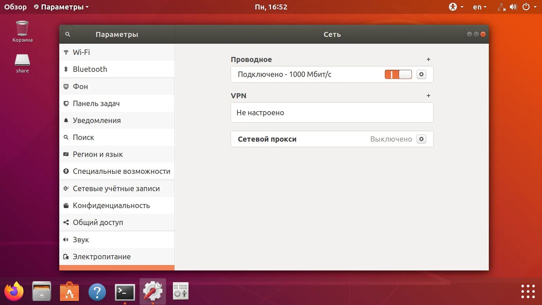Open Электропитание settings
Viewport: 542px width, 305px height.
117,257
